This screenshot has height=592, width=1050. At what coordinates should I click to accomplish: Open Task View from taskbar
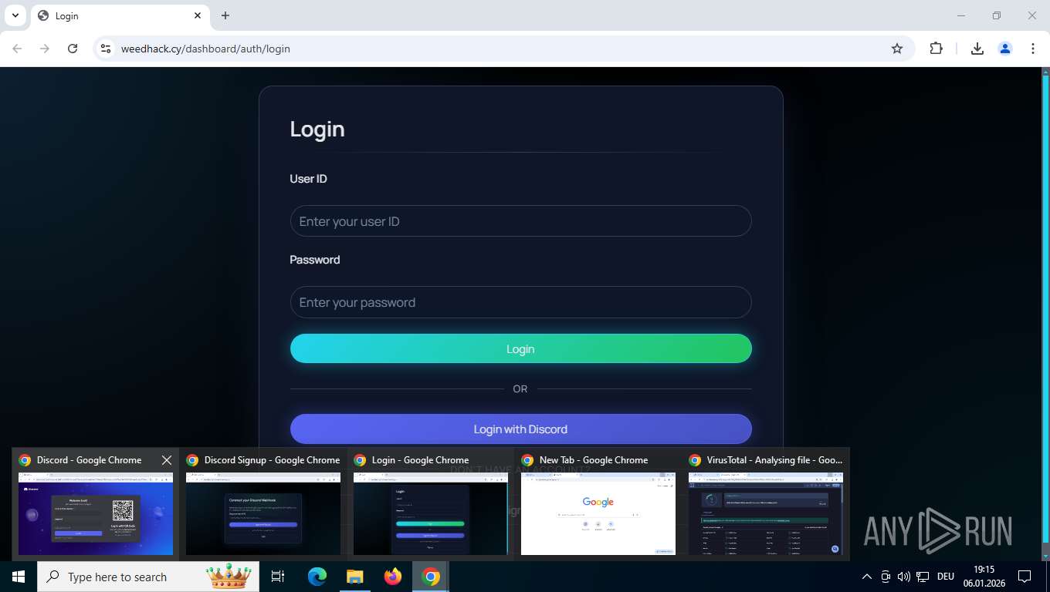click(x=278, y=577)
